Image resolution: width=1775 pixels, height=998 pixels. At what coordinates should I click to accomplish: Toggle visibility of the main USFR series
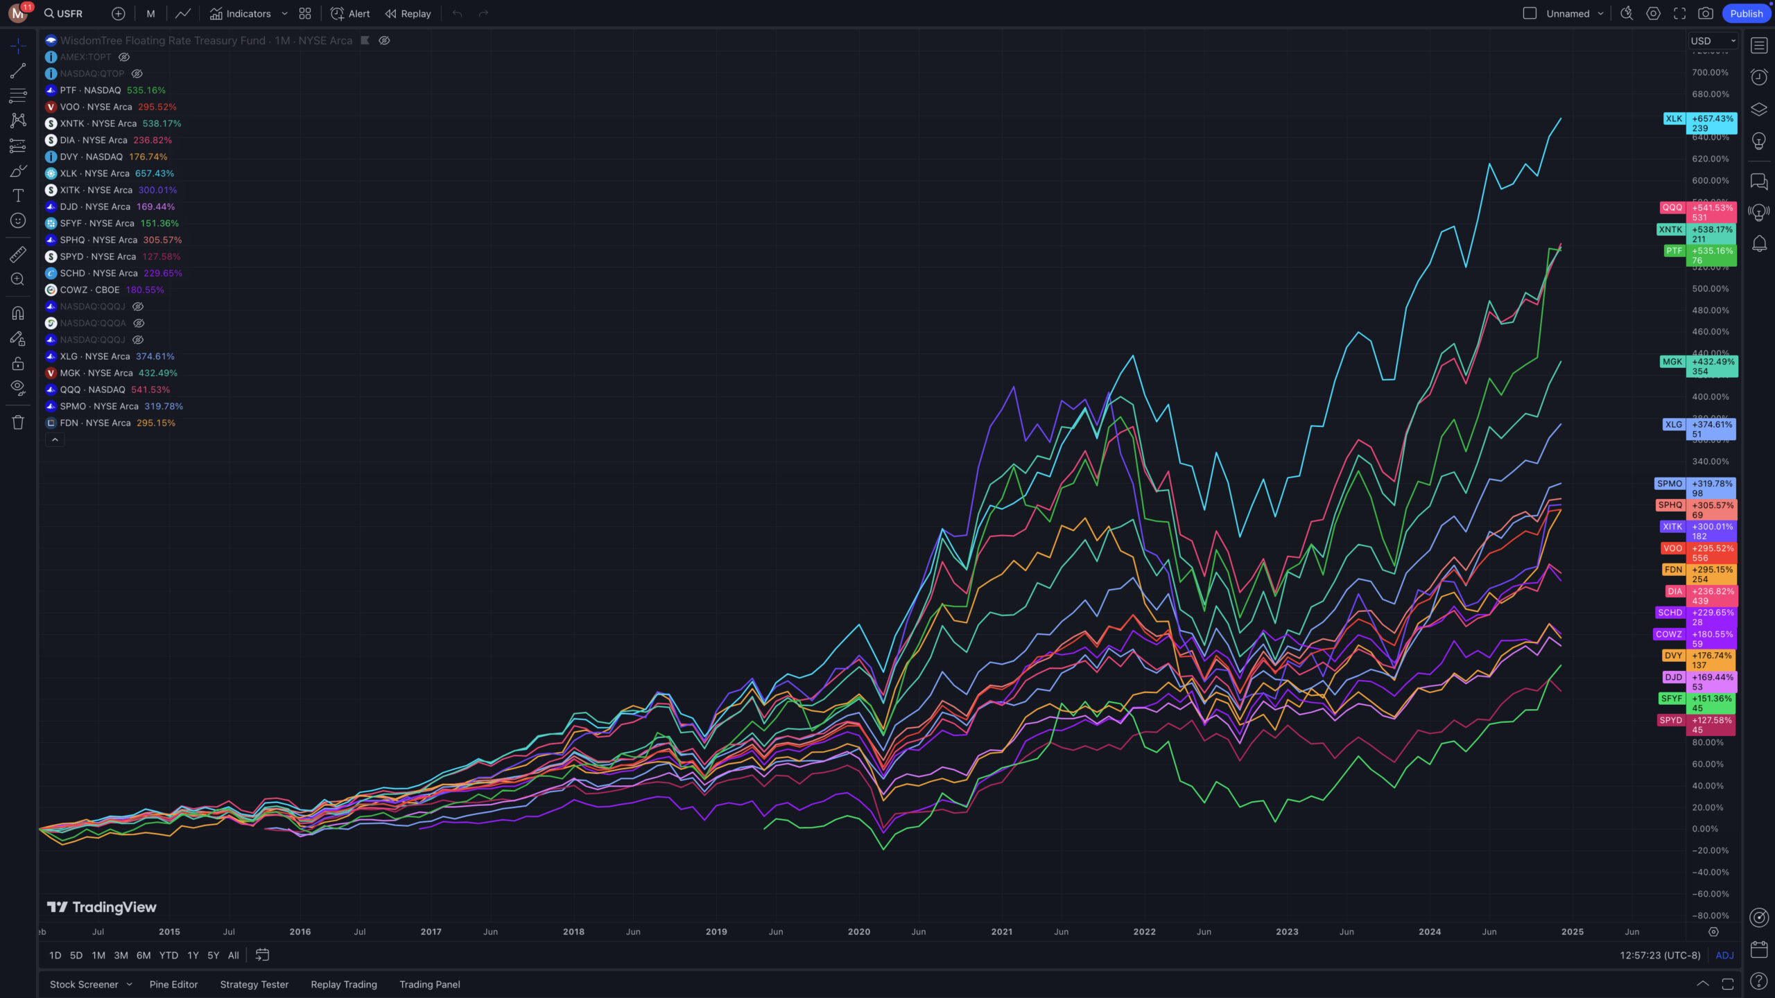[x=384, y=40]
